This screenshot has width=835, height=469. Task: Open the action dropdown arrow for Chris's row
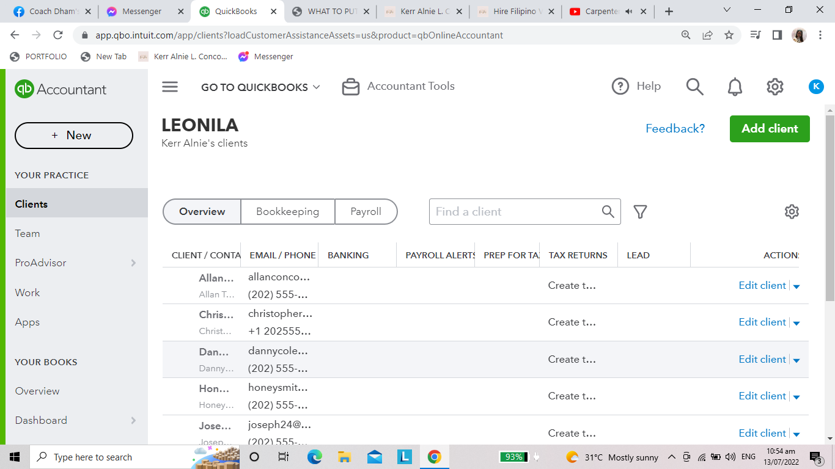pyautogui.click(x=796, y=323)
